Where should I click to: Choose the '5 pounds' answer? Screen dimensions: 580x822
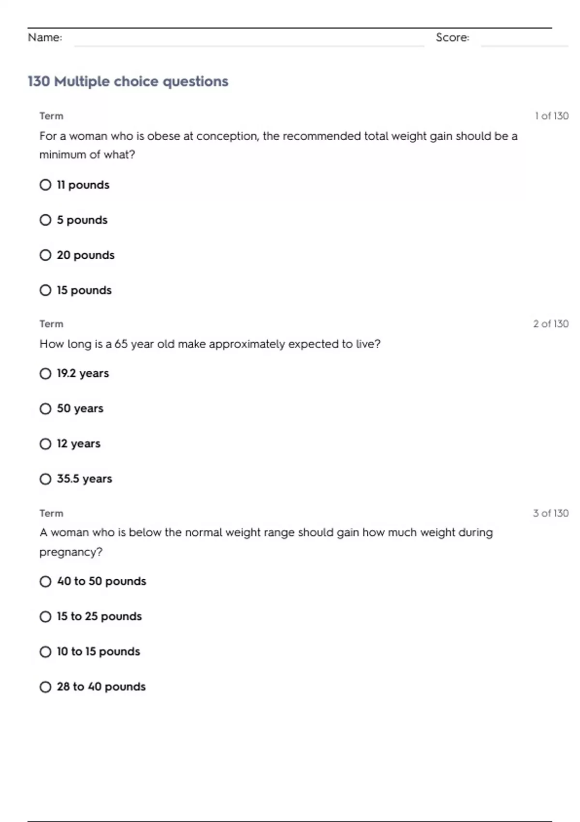[45, 220]
